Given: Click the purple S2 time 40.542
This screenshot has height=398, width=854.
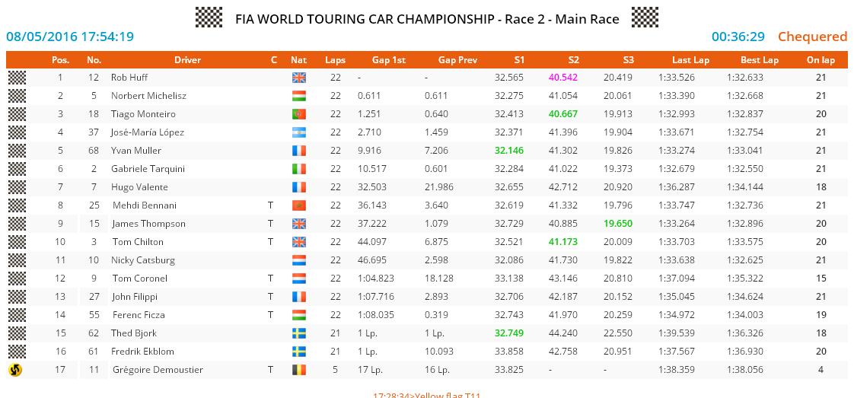Looking at the screenshot, I should (563, 78).
